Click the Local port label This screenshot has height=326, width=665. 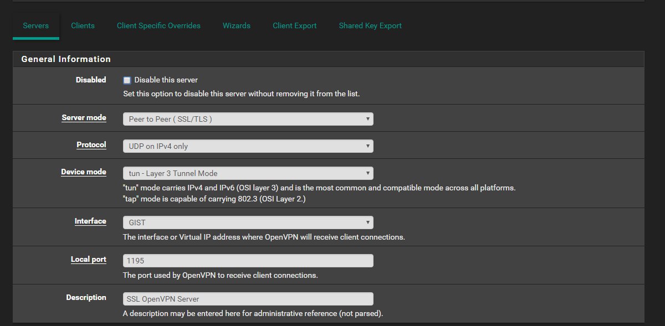point(89,259)
